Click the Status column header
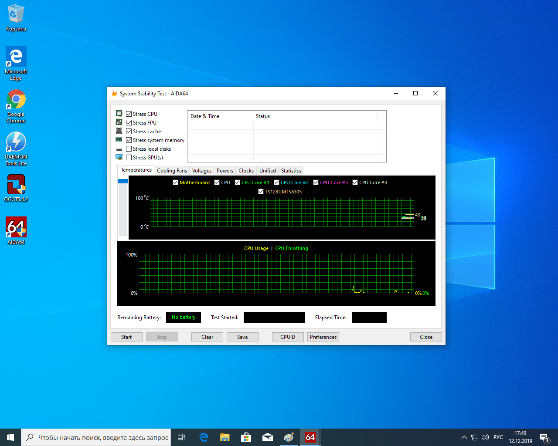 (315, 116)
